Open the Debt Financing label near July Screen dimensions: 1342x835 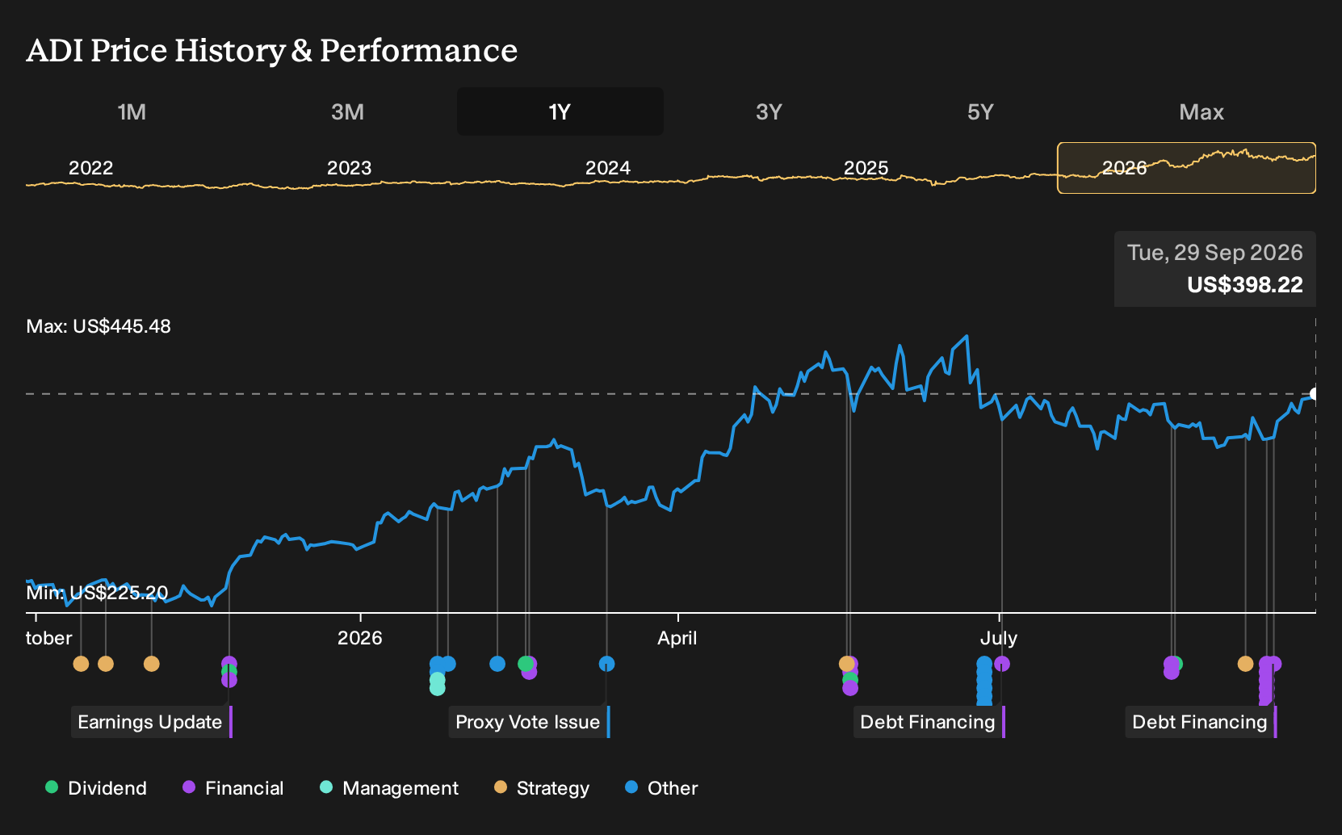pyautogui.click(x=928, y=722)
